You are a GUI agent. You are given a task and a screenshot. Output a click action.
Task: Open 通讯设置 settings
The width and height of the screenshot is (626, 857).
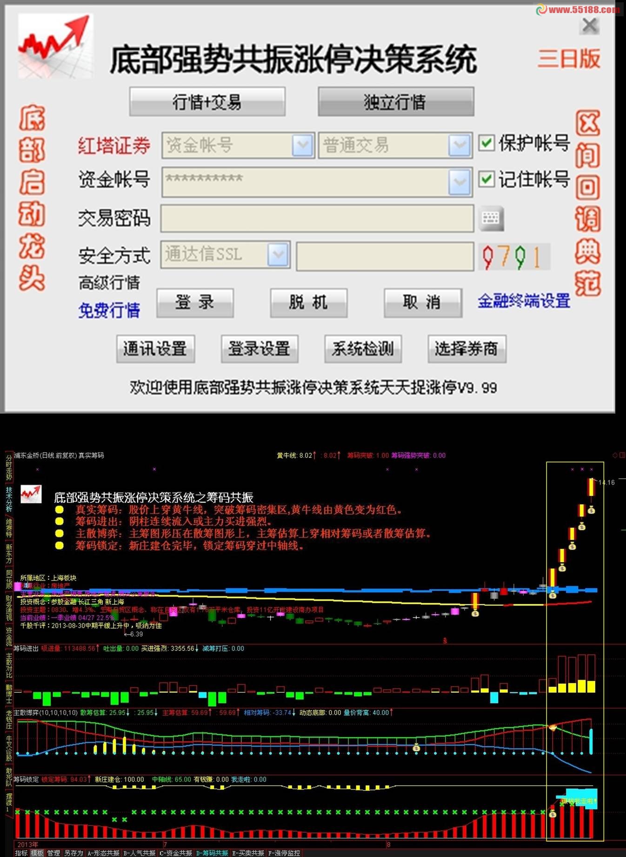(155, 348)
